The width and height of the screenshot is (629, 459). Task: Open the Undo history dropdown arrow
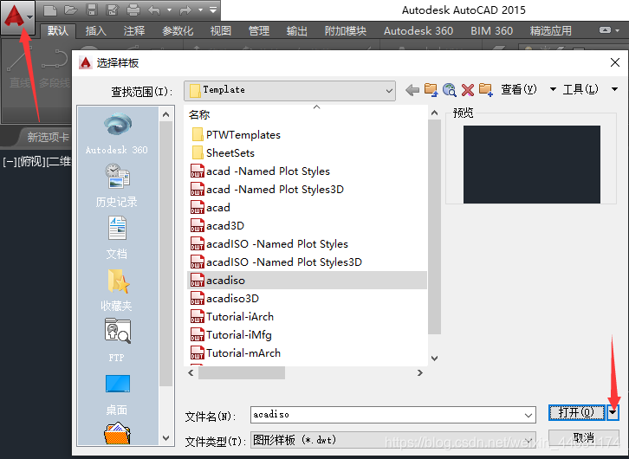tap(169, 10)
